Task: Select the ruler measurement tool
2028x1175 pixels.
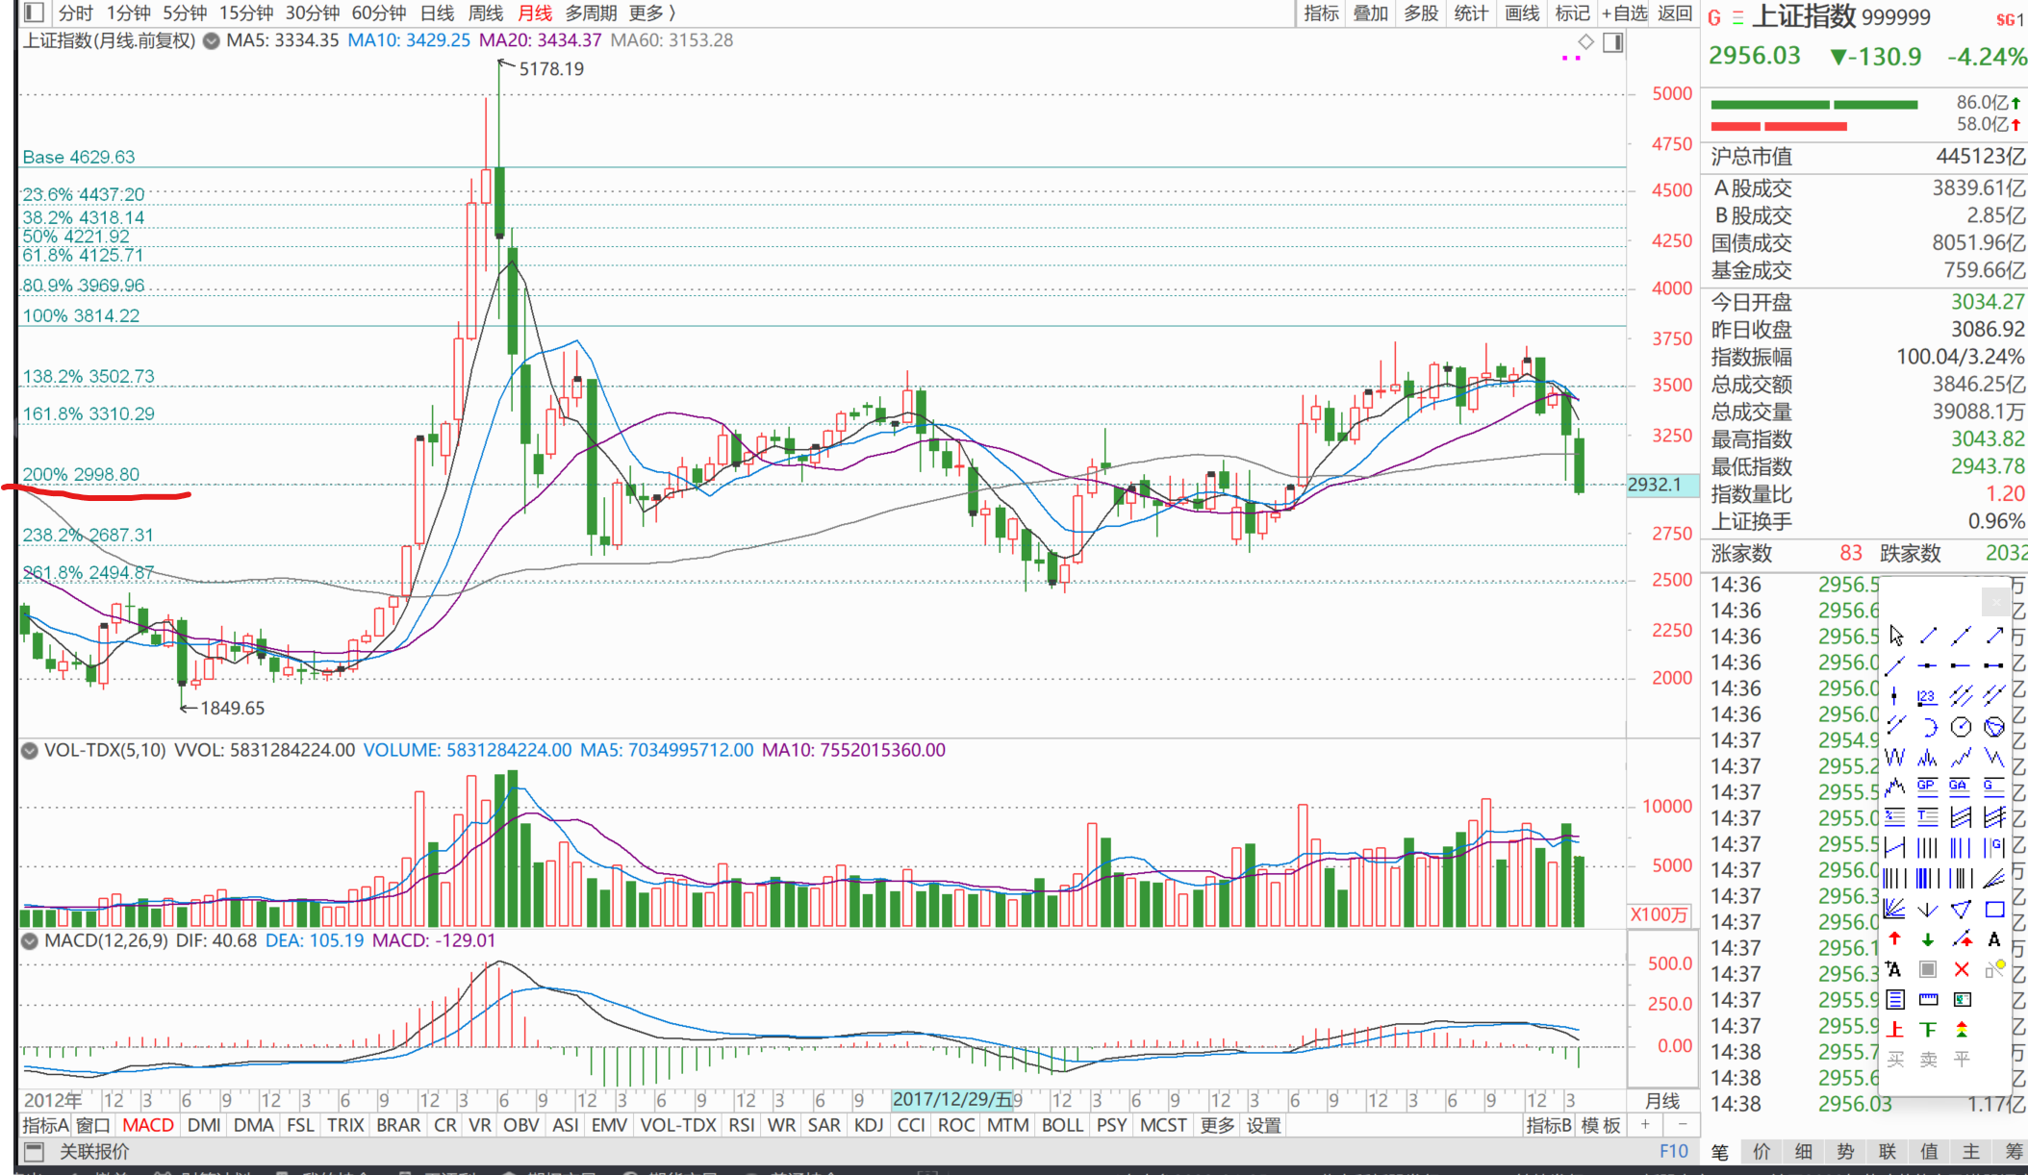Action: click(x=1928, y=999)
